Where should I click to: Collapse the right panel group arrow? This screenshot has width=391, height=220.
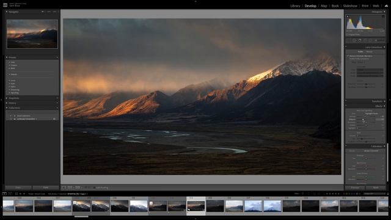click(x=390, y=100)
